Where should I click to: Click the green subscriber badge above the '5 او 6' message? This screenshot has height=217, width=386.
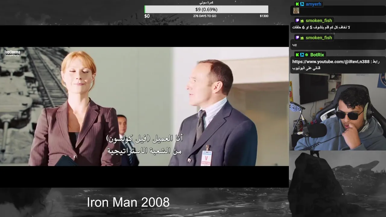tap(302, 21)
